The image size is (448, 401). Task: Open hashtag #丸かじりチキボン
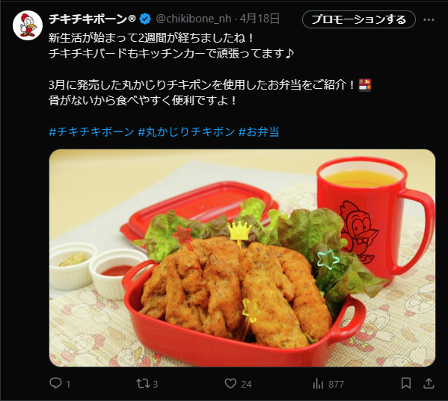[186, 131]
